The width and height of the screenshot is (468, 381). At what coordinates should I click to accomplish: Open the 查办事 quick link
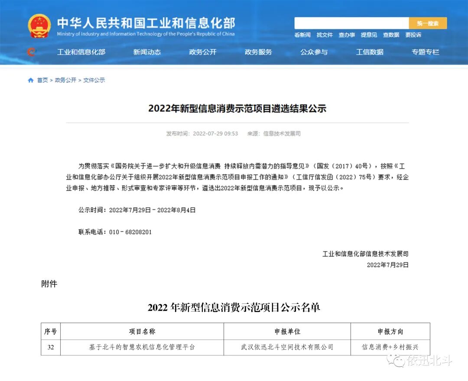[x=347, y=35]
